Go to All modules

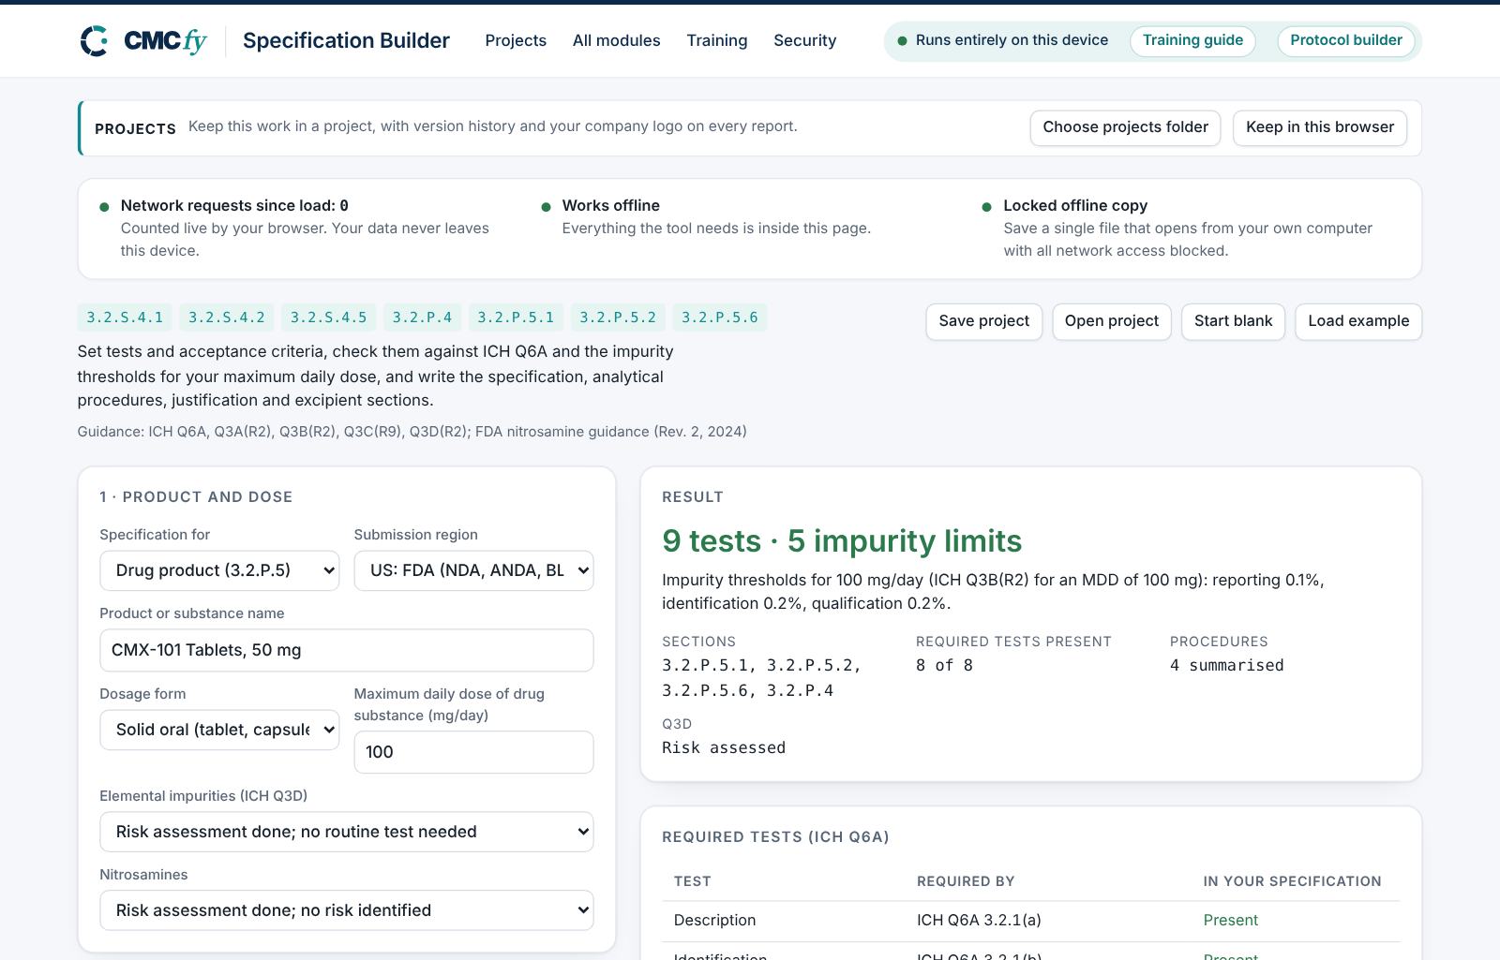pos(616,40)
